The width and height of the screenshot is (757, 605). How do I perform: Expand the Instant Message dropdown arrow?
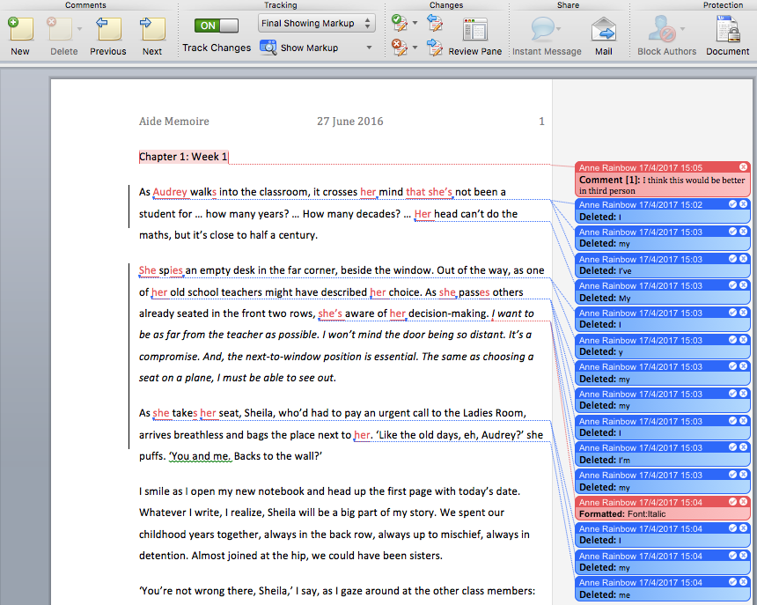click(559, 29)
